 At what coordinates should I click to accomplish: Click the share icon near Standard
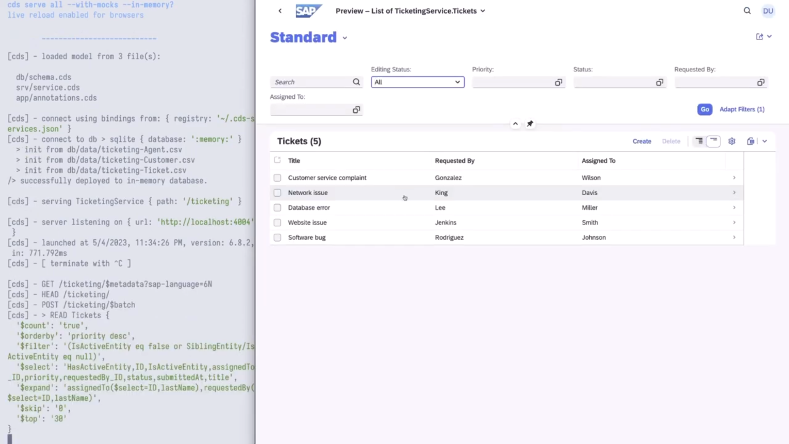coord(759,37)
